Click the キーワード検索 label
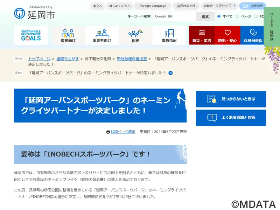Viewport: 280px width, 210px height. point(139,16)
